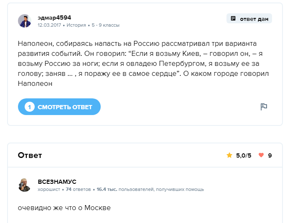Viewport: 285px width, 223px height.
Task: Click the 74 ответов statistic
Action: click(78, 189)
